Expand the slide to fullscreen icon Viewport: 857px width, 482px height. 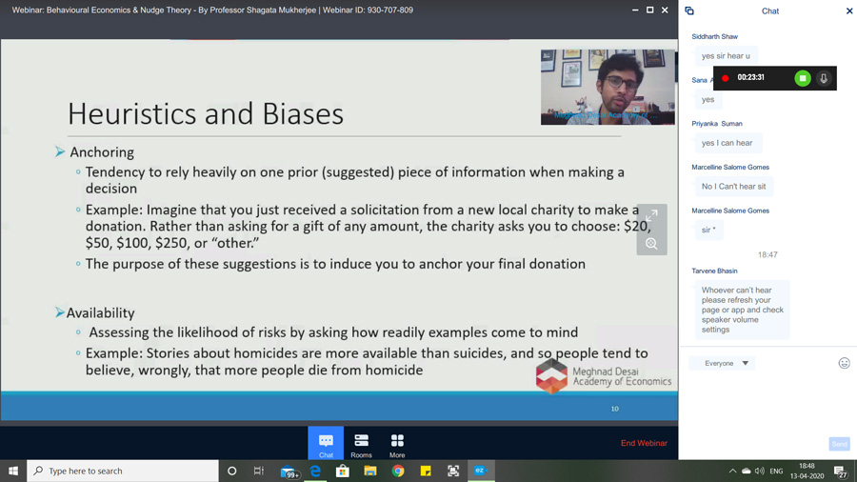tap(651, 216)
